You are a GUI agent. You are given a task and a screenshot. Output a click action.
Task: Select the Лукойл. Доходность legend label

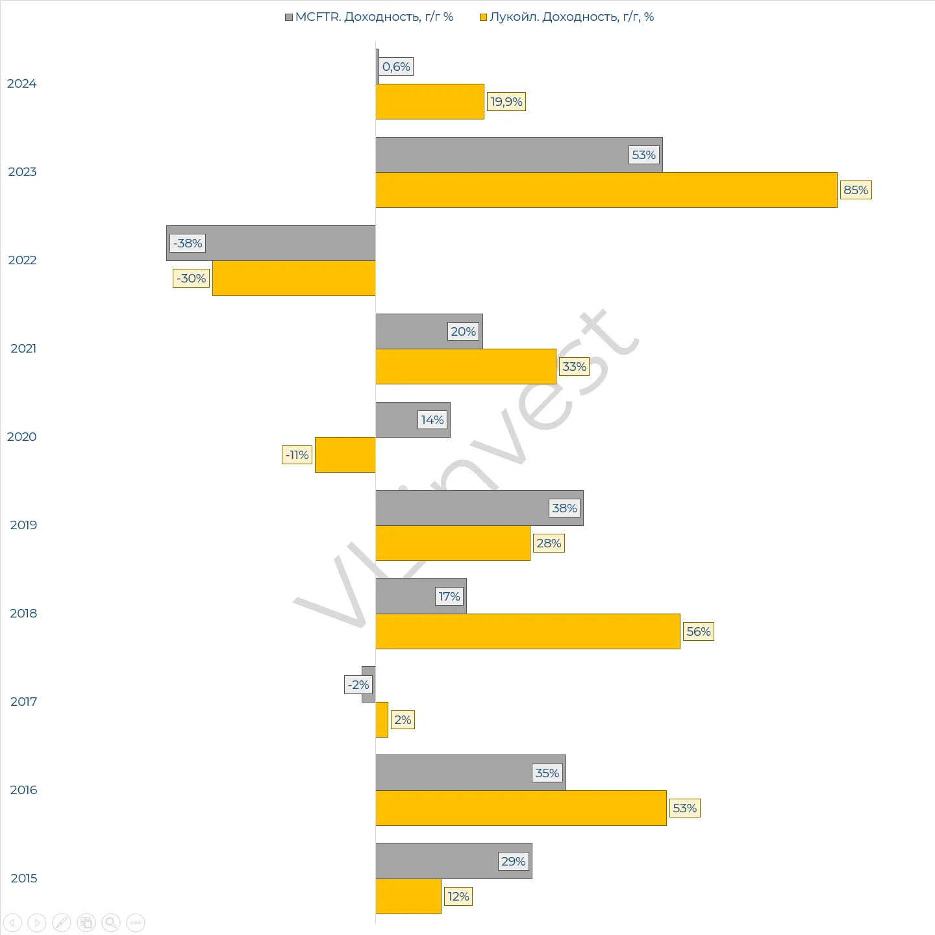point(571,17)
